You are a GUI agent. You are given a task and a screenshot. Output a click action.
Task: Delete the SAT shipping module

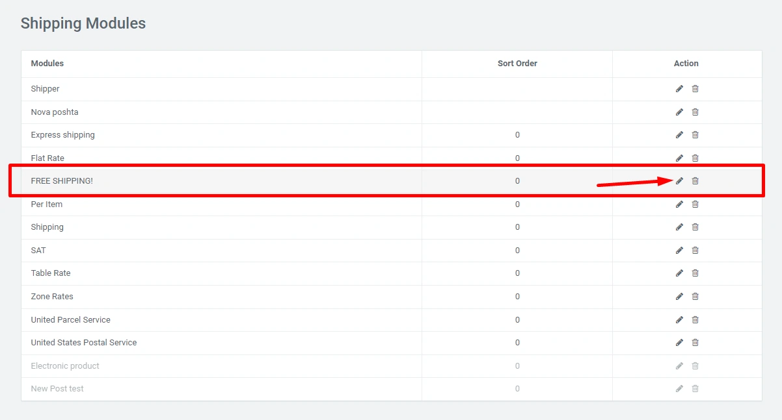point(695,251)
